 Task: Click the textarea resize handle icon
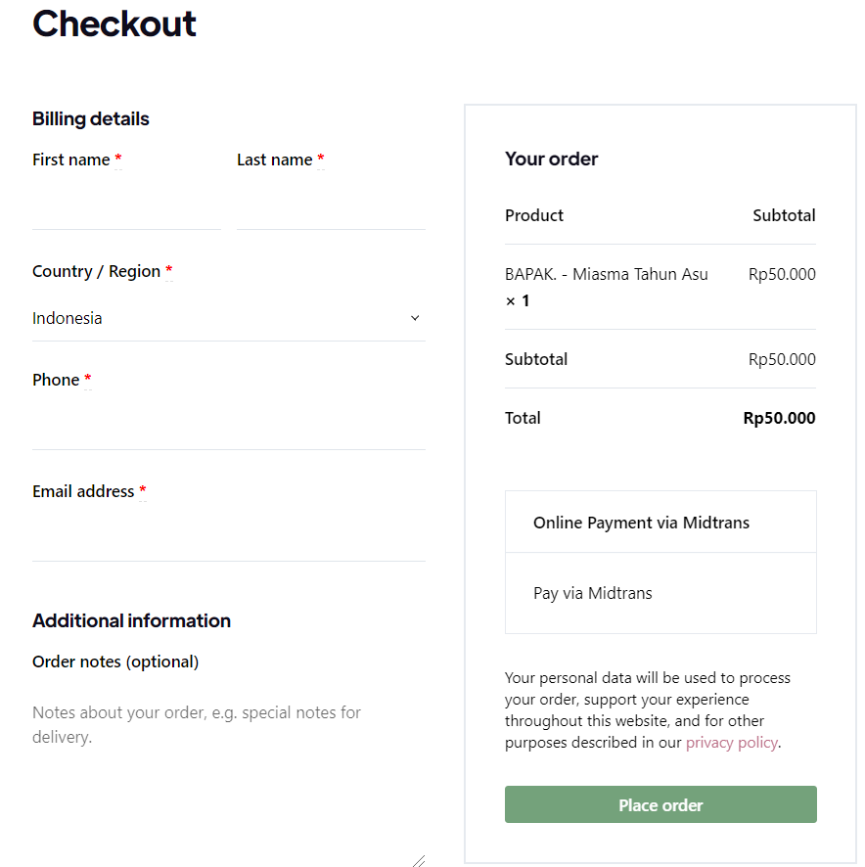coord(418,860)
